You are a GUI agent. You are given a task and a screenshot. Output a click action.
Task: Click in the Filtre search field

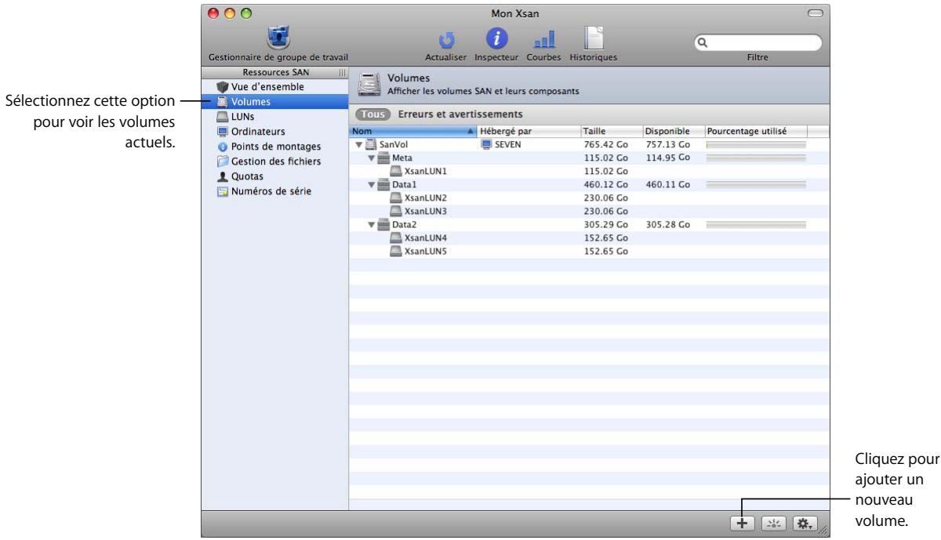(758, 42)
